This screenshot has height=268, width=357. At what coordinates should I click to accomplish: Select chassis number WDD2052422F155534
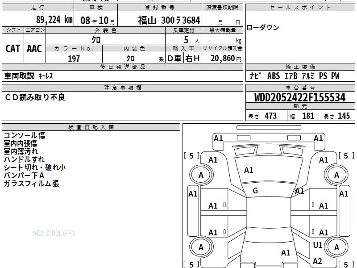pos(300,97)
